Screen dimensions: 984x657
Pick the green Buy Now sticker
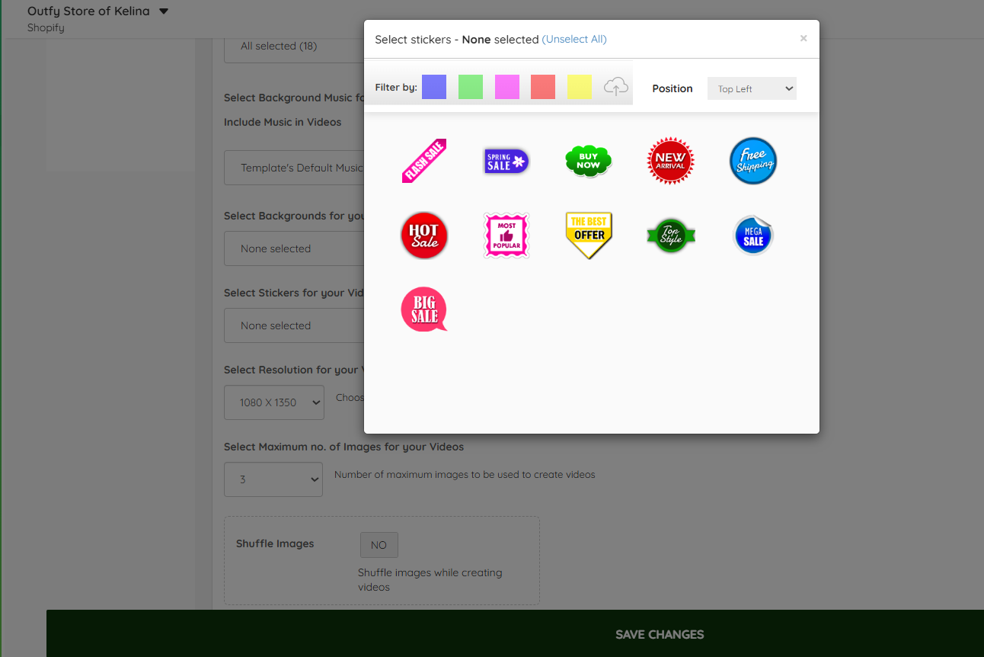pyautogui.click(x=588, y=161)
